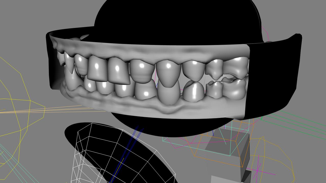Screen dimensions: 326x183
Task: Select the black band encircling the teeth
Action: (274, 76)
